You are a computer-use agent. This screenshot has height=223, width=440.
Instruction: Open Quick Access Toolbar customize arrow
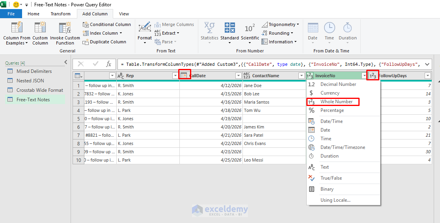(27, 5)
